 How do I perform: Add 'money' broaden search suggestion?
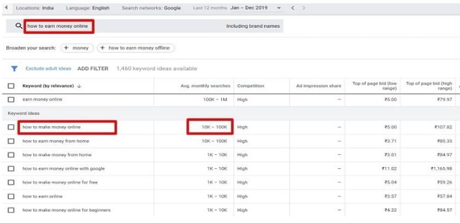(x=77, y=48)
